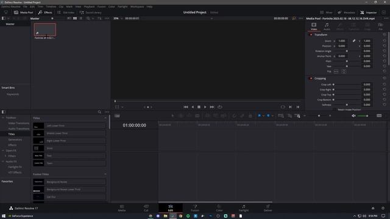This screenshot has width=390, height=219.
Task: Click the Zoom link chain icon
Action: click(x=354, y=41)
